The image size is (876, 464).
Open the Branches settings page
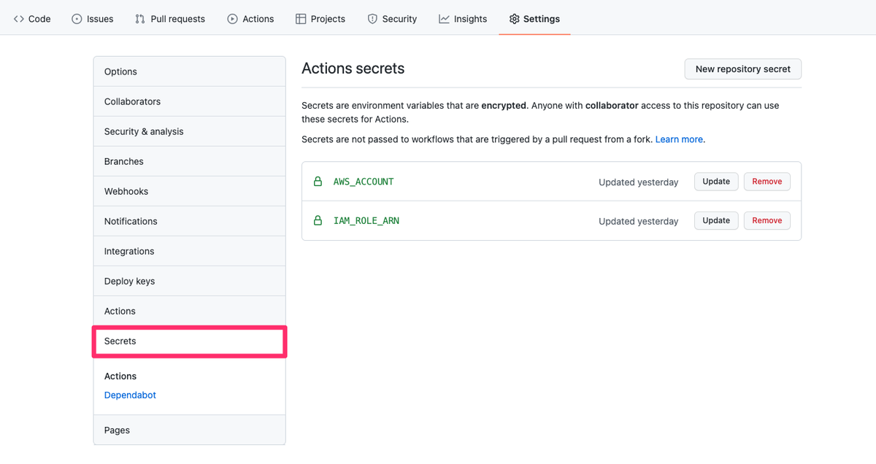(122, 161)
